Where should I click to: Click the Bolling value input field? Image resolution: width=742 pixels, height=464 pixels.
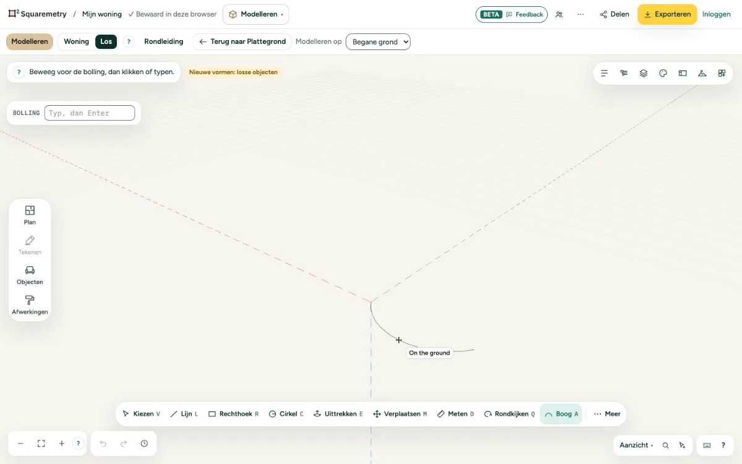(90, 113)
